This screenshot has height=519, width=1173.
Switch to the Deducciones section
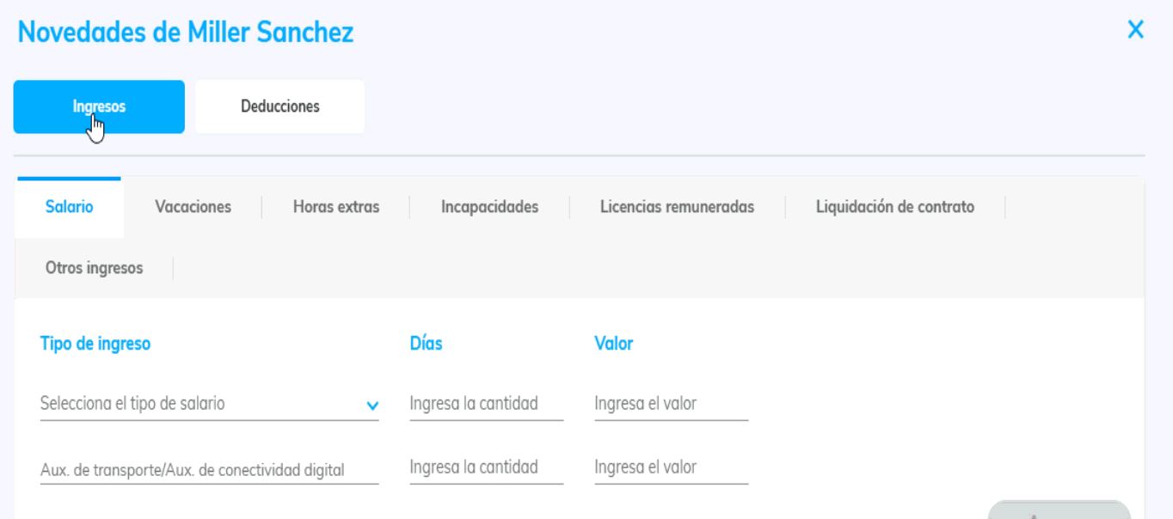(x=279, y=107)
